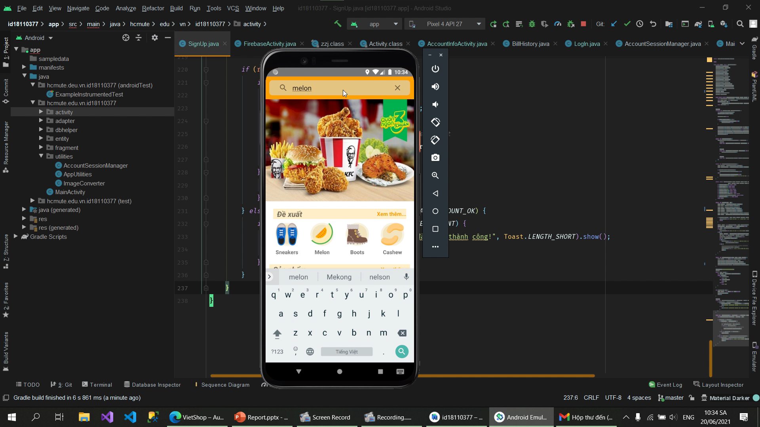Screen dimensions: 760x427
Task: Open the Terminal tool window button
Action: pyautogui.click(x=97, y=385)
